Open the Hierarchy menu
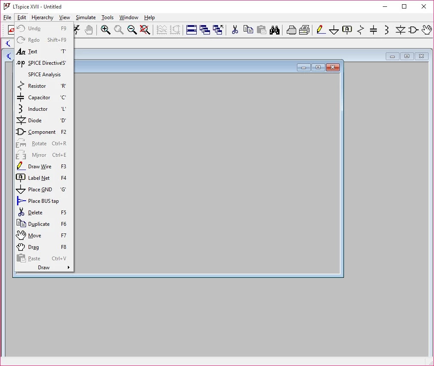The width and height of the screenshot is (434, 366). pos(42,17)
